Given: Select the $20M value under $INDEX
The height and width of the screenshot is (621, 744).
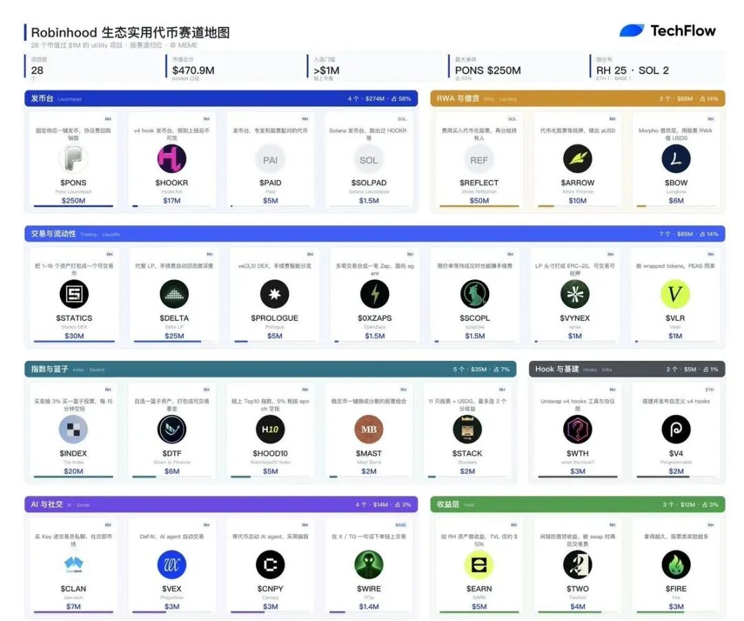Looking at the screenshot, I should coord(73,471).
